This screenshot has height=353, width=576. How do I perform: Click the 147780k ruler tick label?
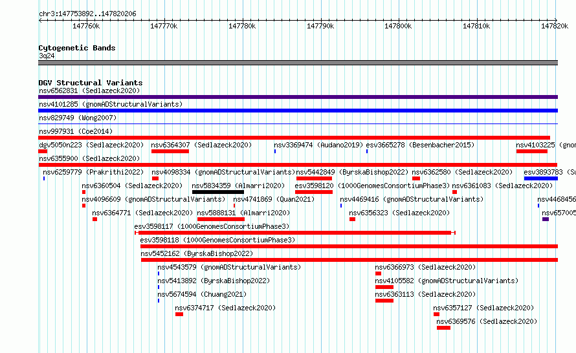(x=242, y=26)
